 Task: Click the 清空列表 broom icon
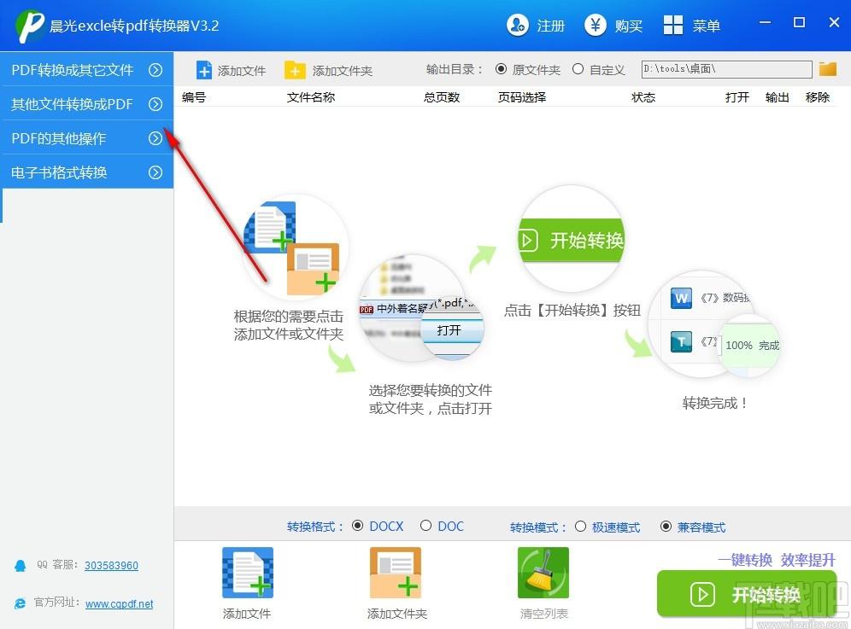543,572
